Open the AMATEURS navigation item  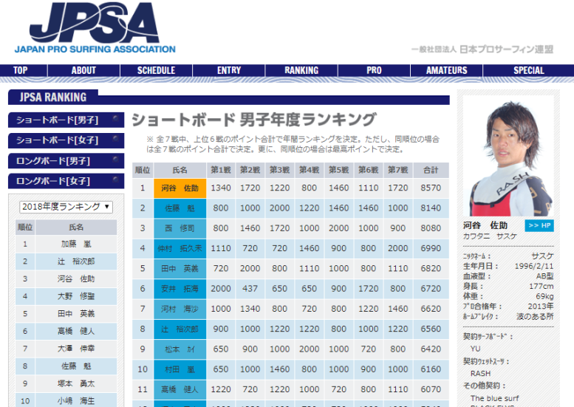coord(446,71)
